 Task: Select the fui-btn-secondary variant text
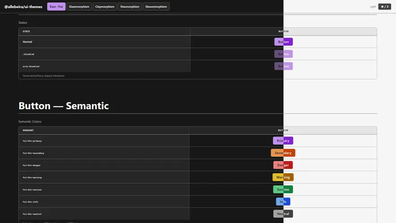point(33,153)
